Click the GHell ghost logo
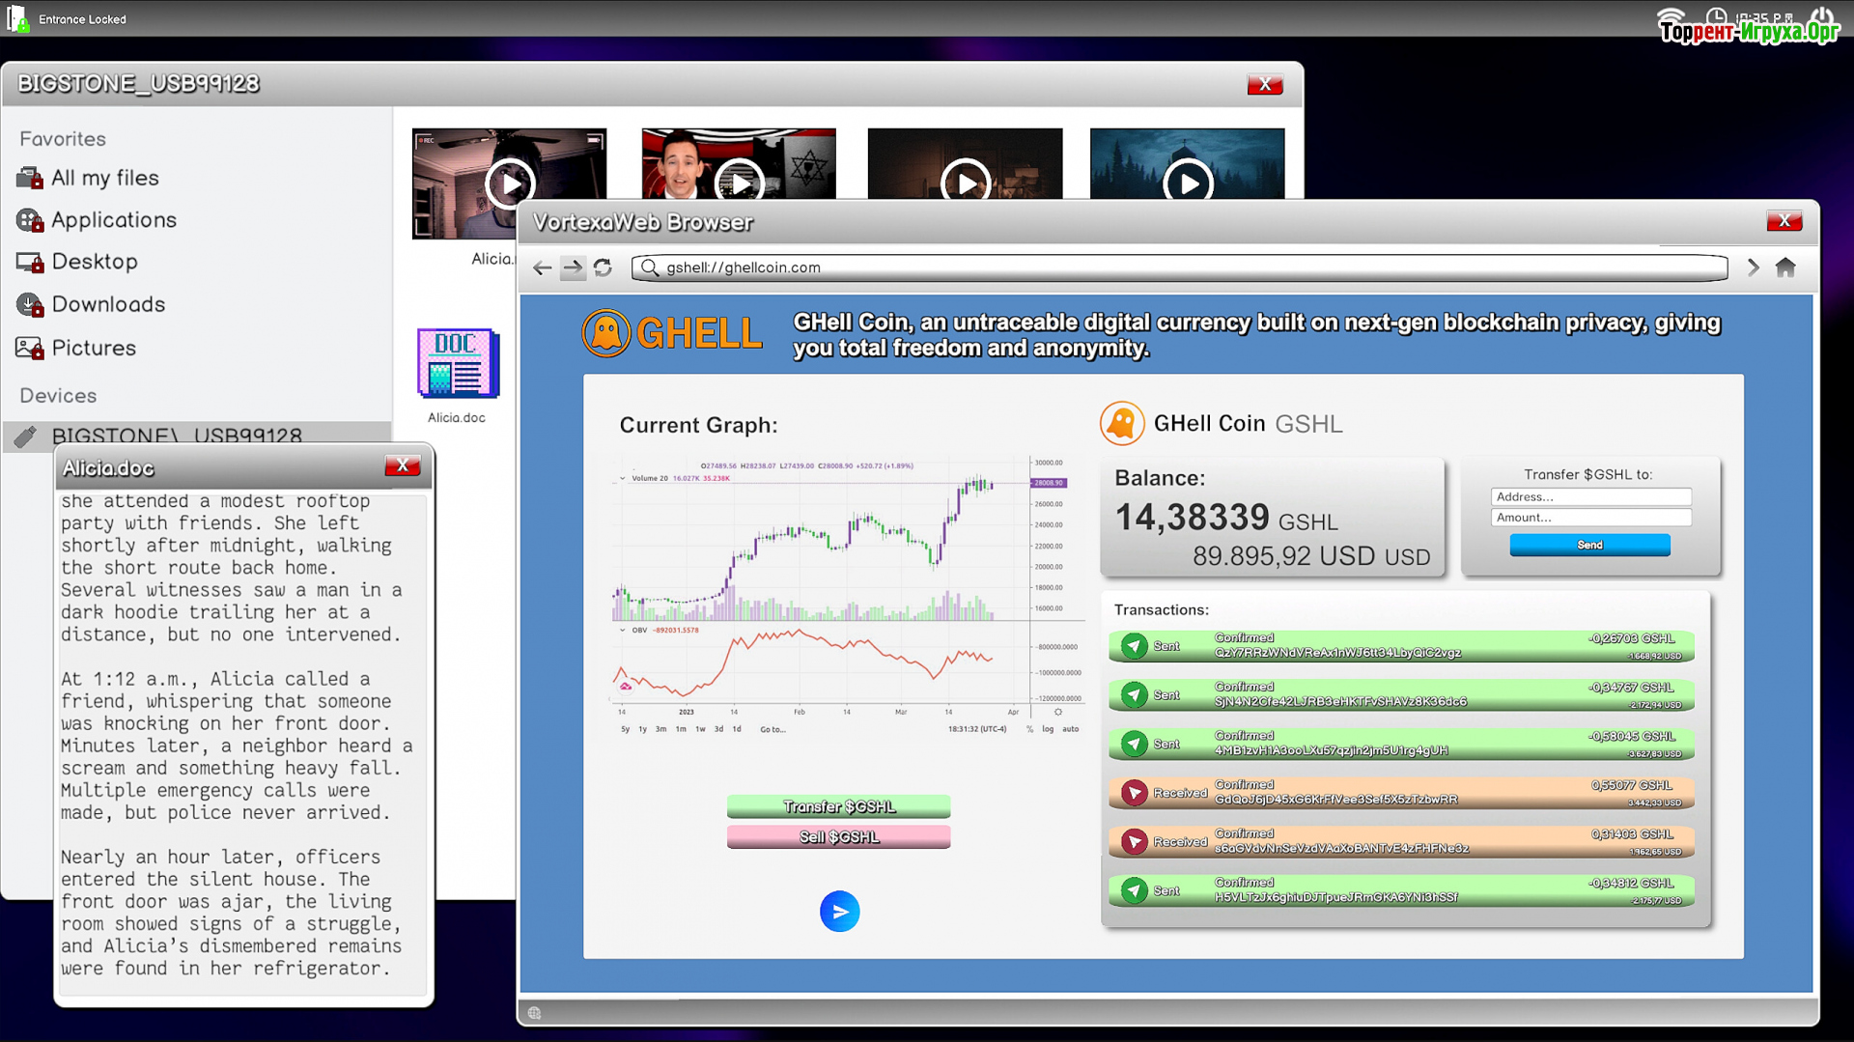The image size is (1854, 1042). pyautogui.click(x=606, y=334)
